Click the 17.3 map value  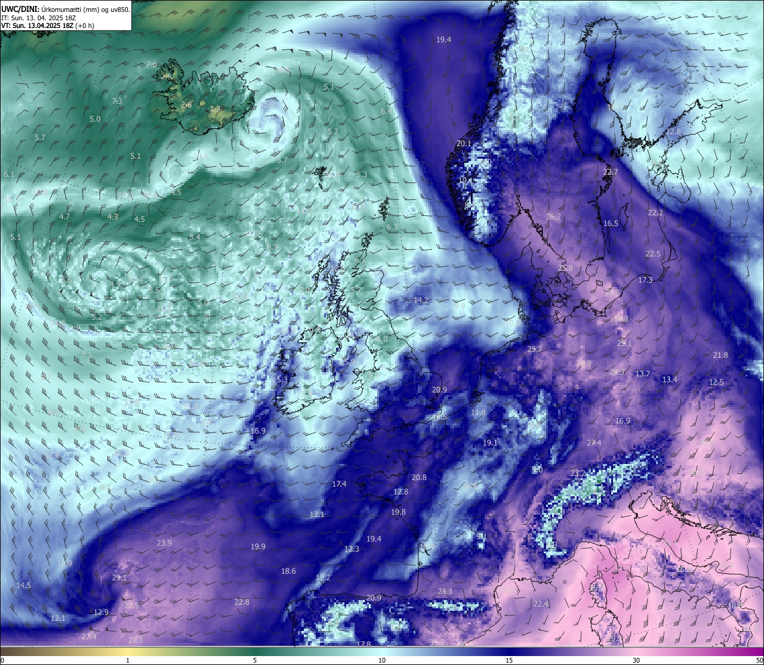645,280
